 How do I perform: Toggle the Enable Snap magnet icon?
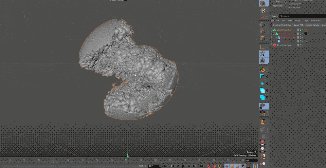(x=262, y=70)
